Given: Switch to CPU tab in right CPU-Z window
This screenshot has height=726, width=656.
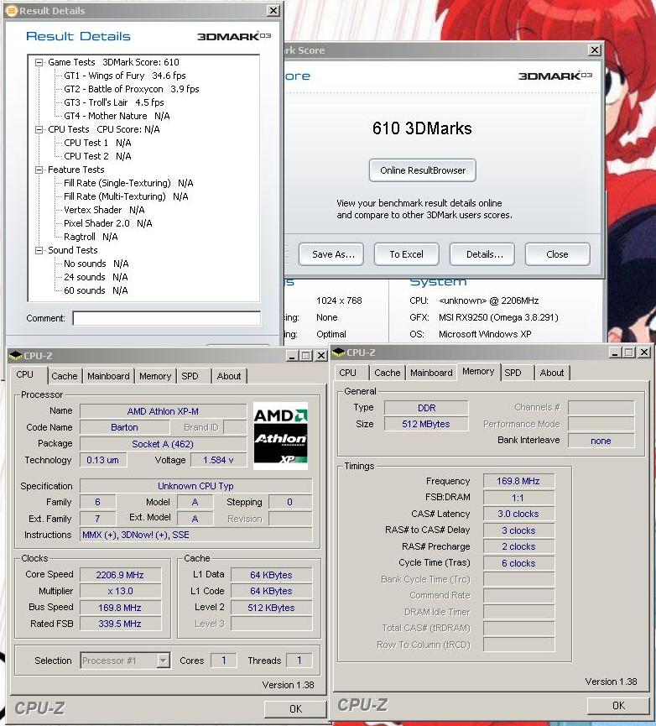Looking at the screenshot, I should 348,373.
